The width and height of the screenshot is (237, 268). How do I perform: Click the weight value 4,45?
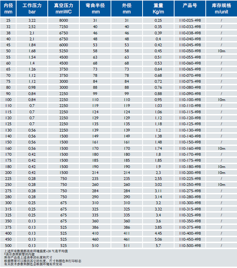pyautogui.click(x=158, y=233)
